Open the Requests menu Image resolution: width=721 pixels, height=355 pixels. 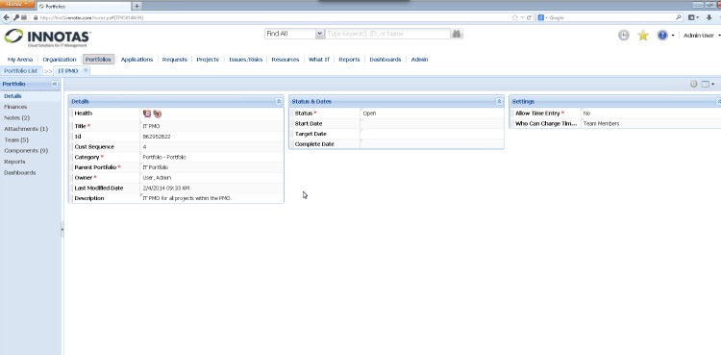coord(175,60)
